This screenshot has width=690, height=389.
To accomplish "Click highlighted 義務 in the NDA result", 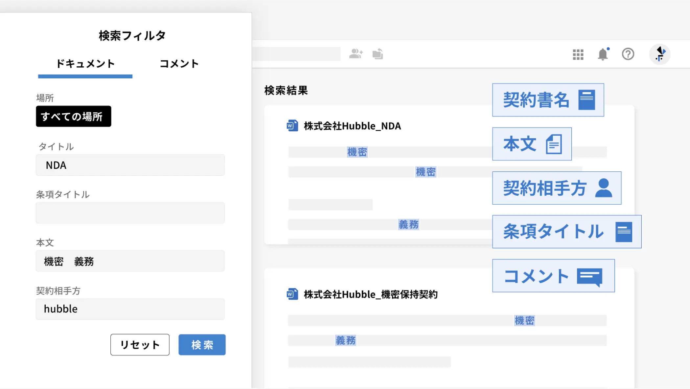I will click(408, 225).
